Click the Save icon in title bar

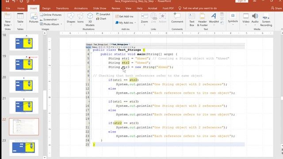[7, 1]
